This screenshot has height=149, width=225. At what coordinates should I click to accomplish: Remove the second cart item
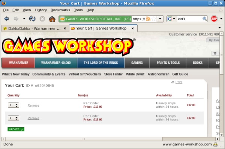[33, 118]
